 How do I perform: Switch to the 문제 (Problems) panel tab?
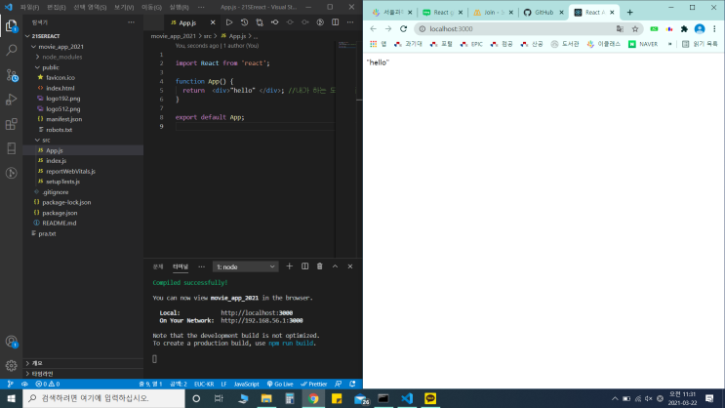[158, 266]
